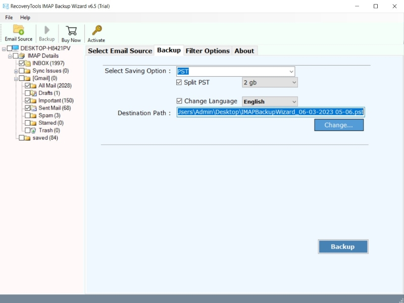The width and height of the screenshot is (404, 303).
Task: Collapse the [Gmail] tree node
Action: (16, 79)
